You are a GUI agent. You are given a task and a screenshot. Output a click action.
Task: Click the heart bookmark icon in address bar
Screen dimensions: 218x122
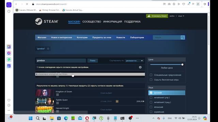click(184, 4)
